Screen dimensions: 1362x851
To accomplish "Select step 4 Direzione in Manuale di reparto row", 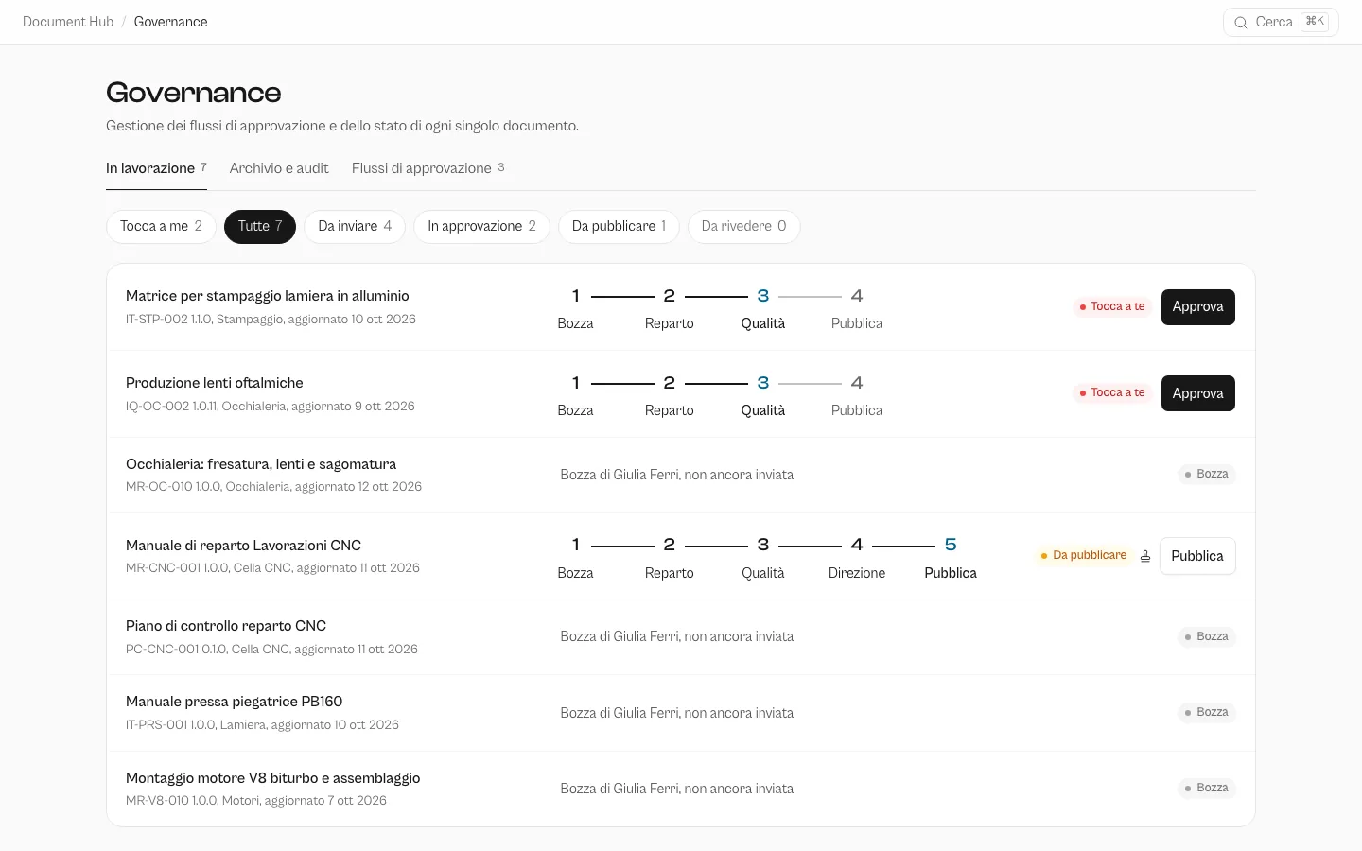I will click(857, 559).
